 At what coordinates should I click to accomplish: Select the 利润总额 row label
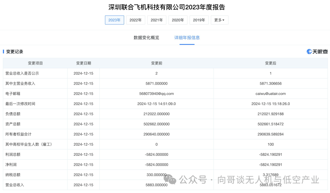[13, 154]
